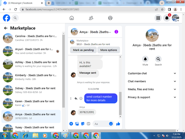
Task: Send a thumbs-up like
Action: pos(118,124)
